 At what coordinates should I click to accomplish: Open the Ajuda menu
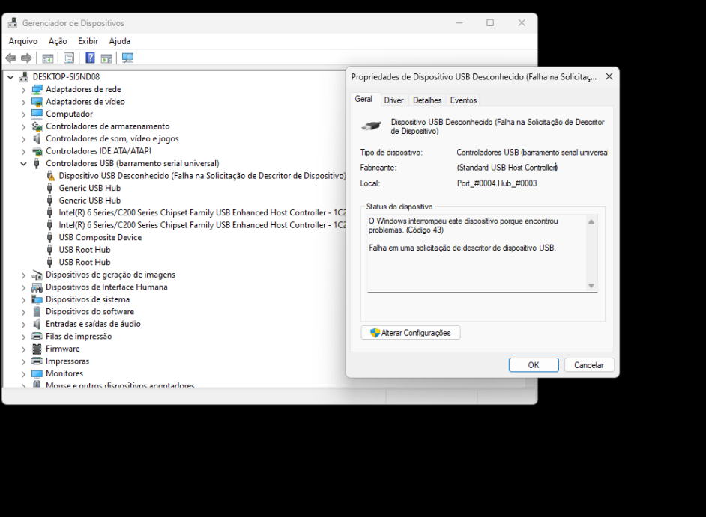pyautogui.click(x=119, y=41)
